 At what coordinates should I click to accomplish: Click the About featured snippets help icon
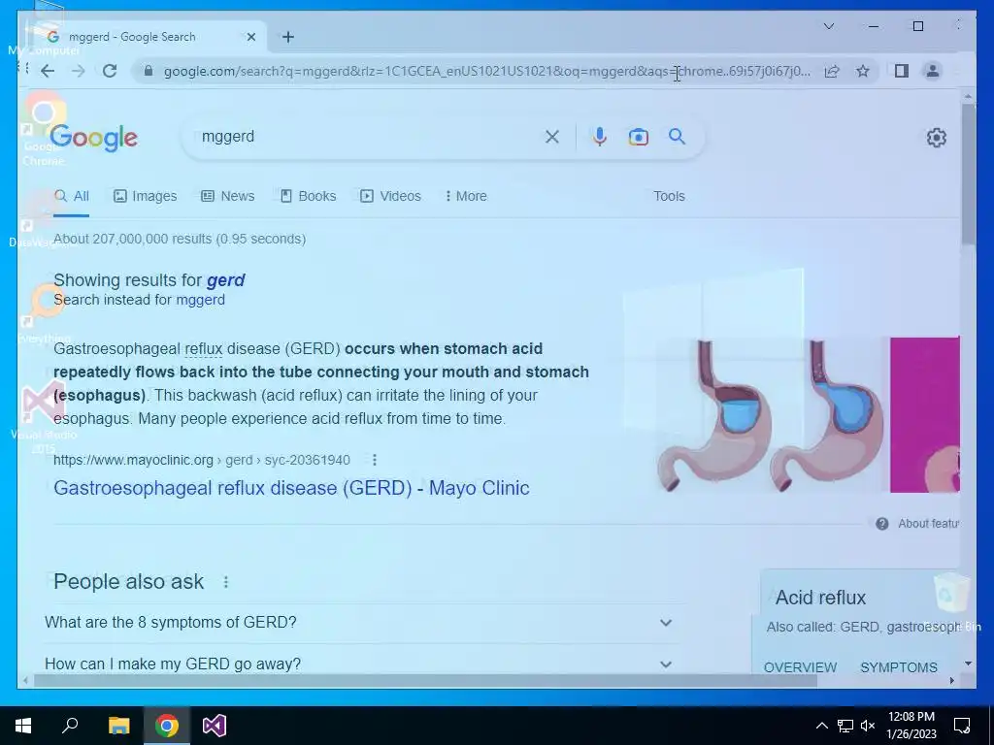(x=881, y=523)
